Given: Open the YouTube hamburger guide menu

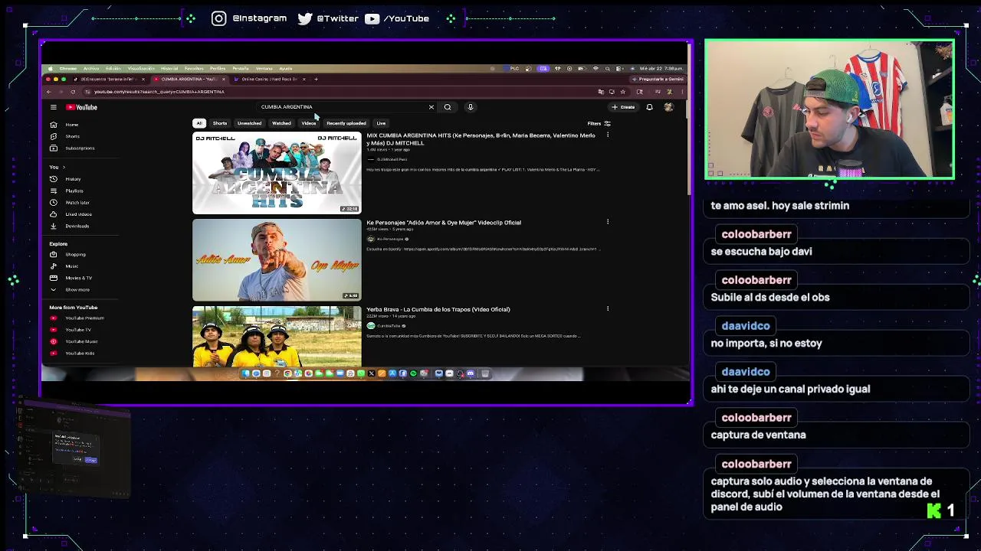Looking at the screenshot, I should [53, 107].
